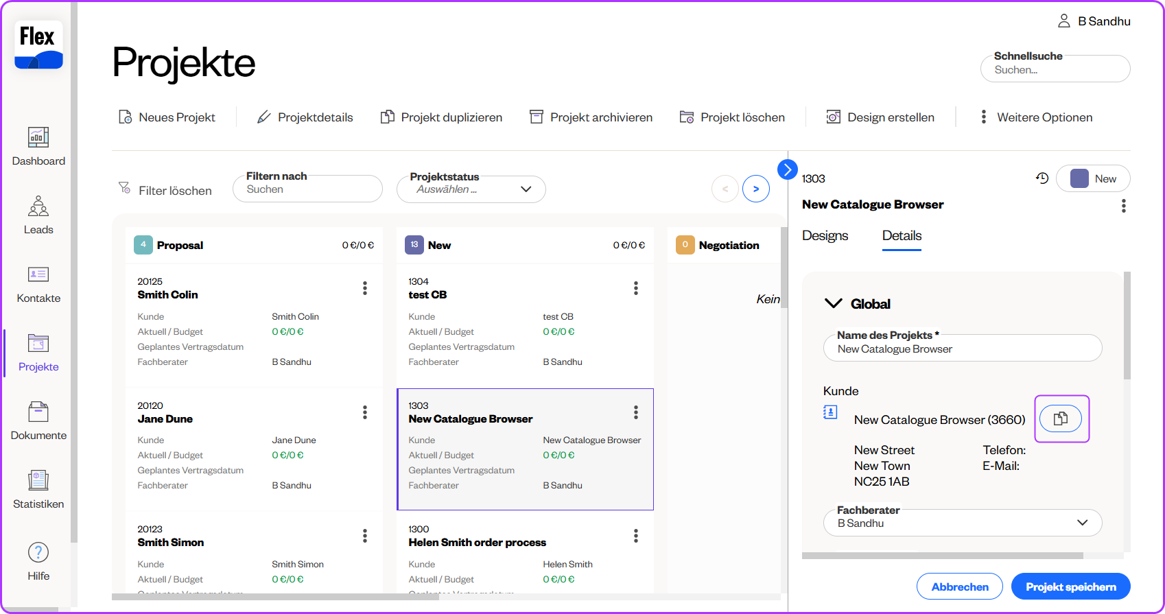Go to Leads in the sidebar
1165x614 pixels.
pos(38,215)
